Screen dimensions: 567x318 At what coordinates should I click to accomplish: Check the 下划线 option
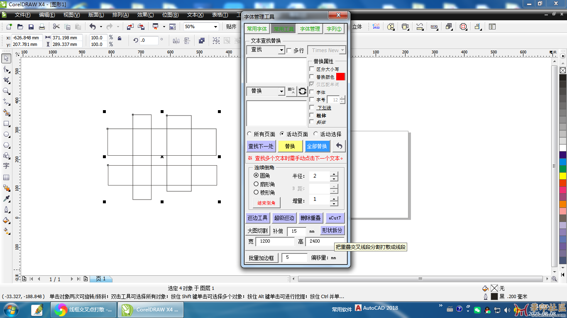pos(312,107)
